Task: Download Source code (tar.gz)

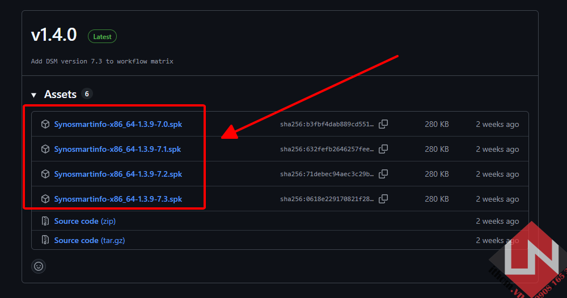Action: [x=90, y=240]
